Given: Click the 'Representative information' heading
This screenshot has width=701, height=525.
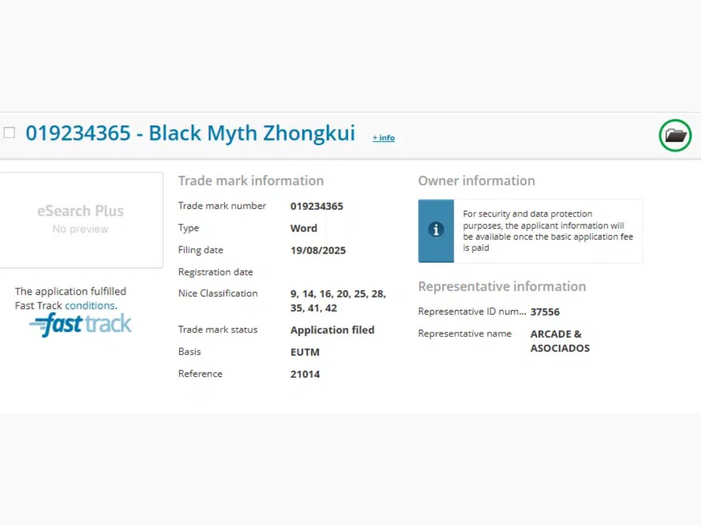Looking at the screenshot, I should pyautogui.click(x=502, y=287).
